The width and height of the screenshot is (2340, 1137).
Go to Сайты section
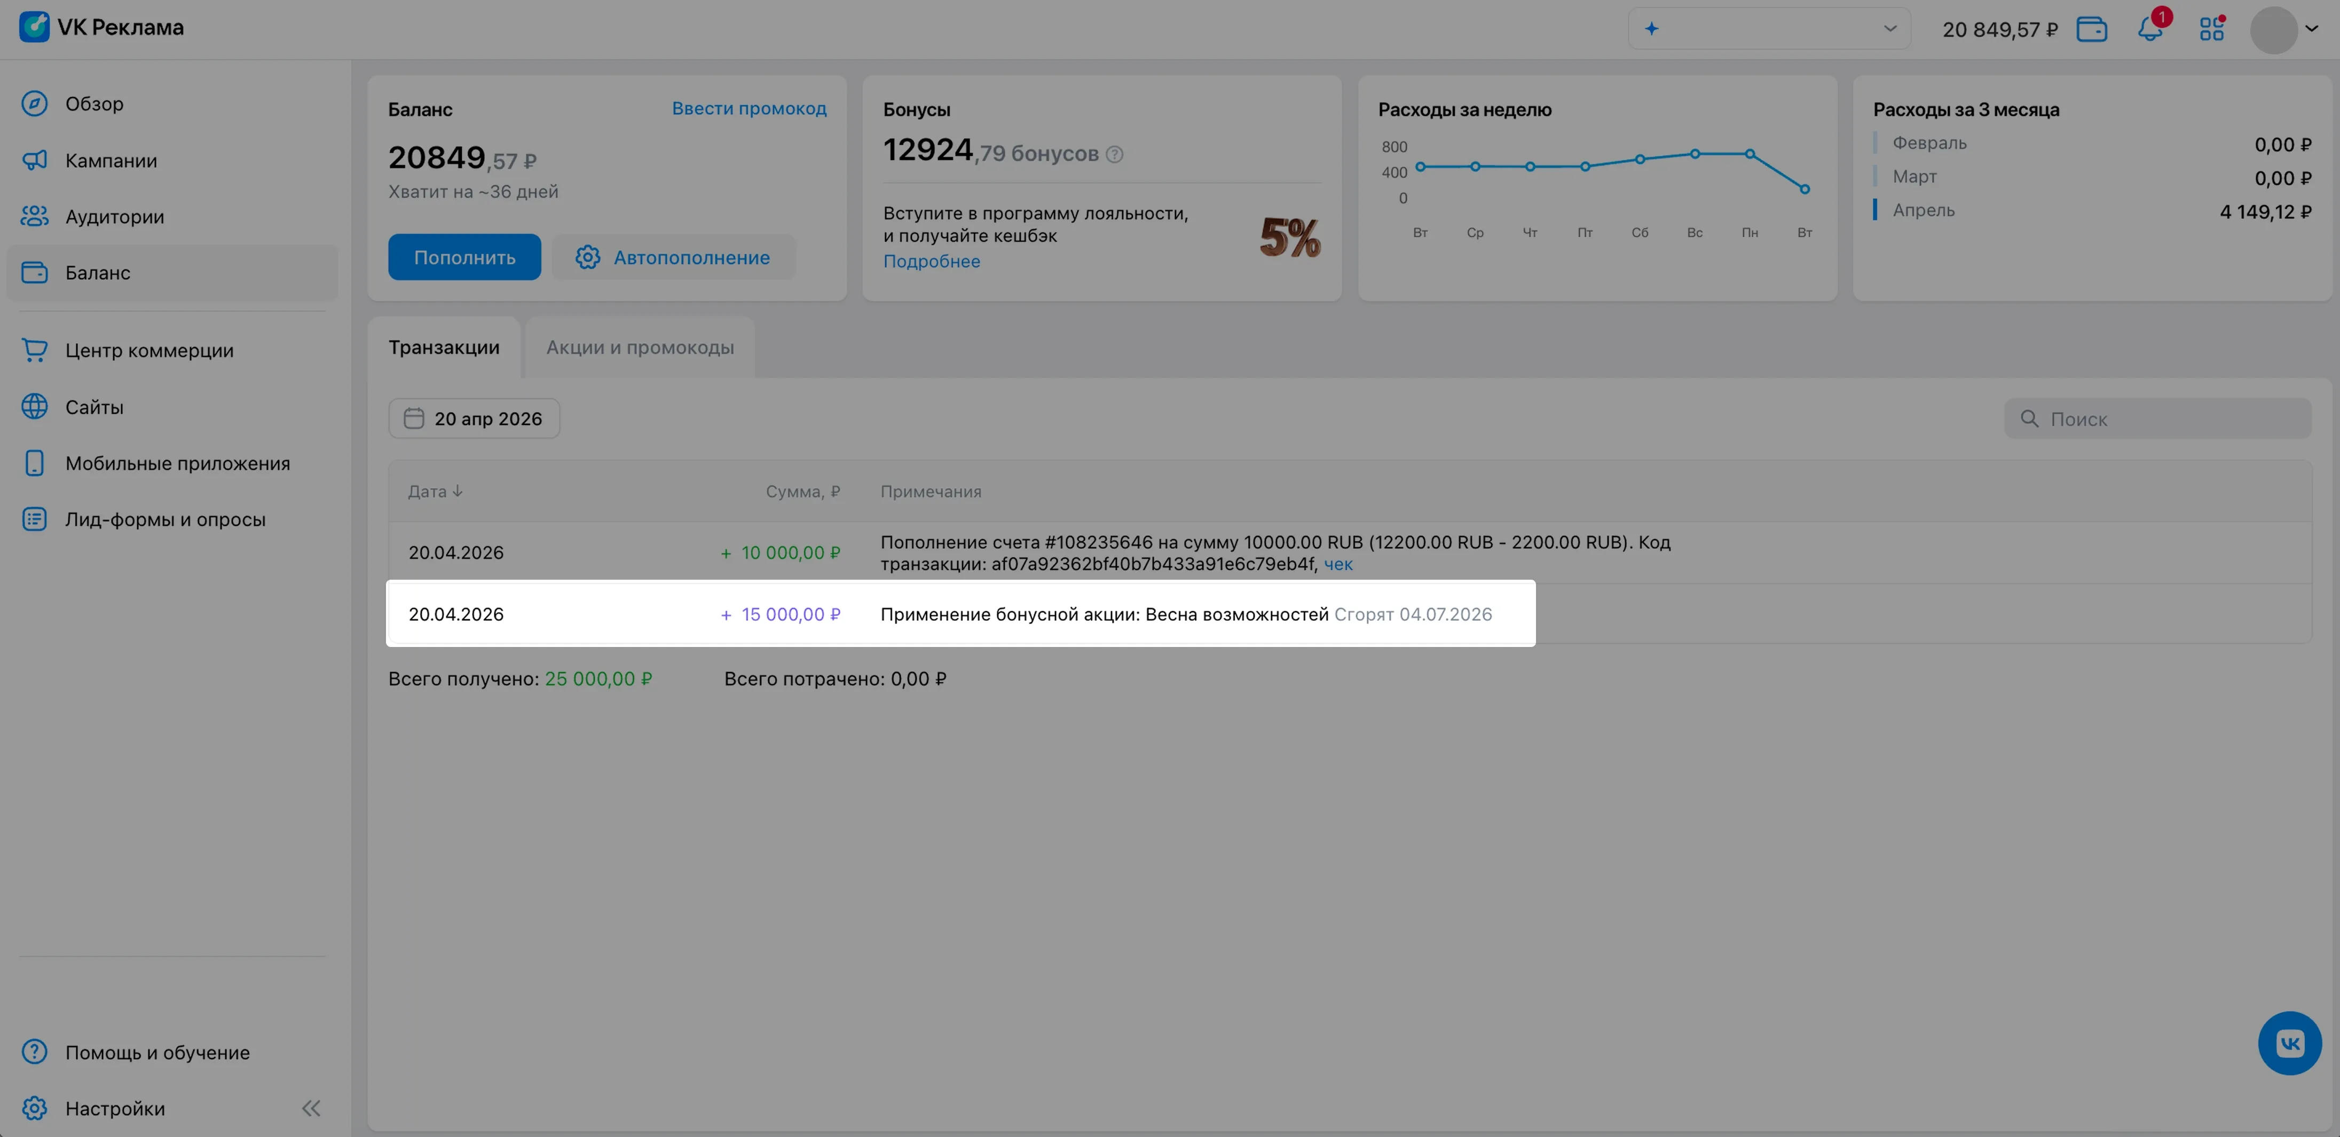172,407
